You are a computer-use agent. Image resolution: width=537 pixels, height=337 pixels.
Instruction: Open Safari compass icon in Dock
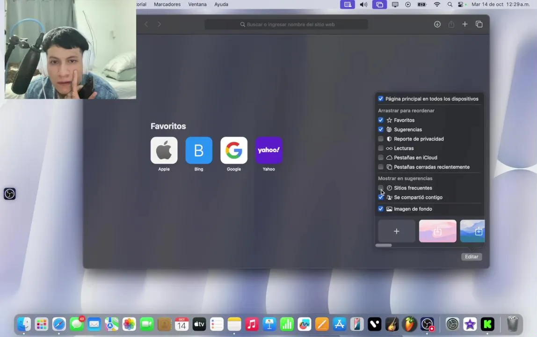click(x=59, y=324)
